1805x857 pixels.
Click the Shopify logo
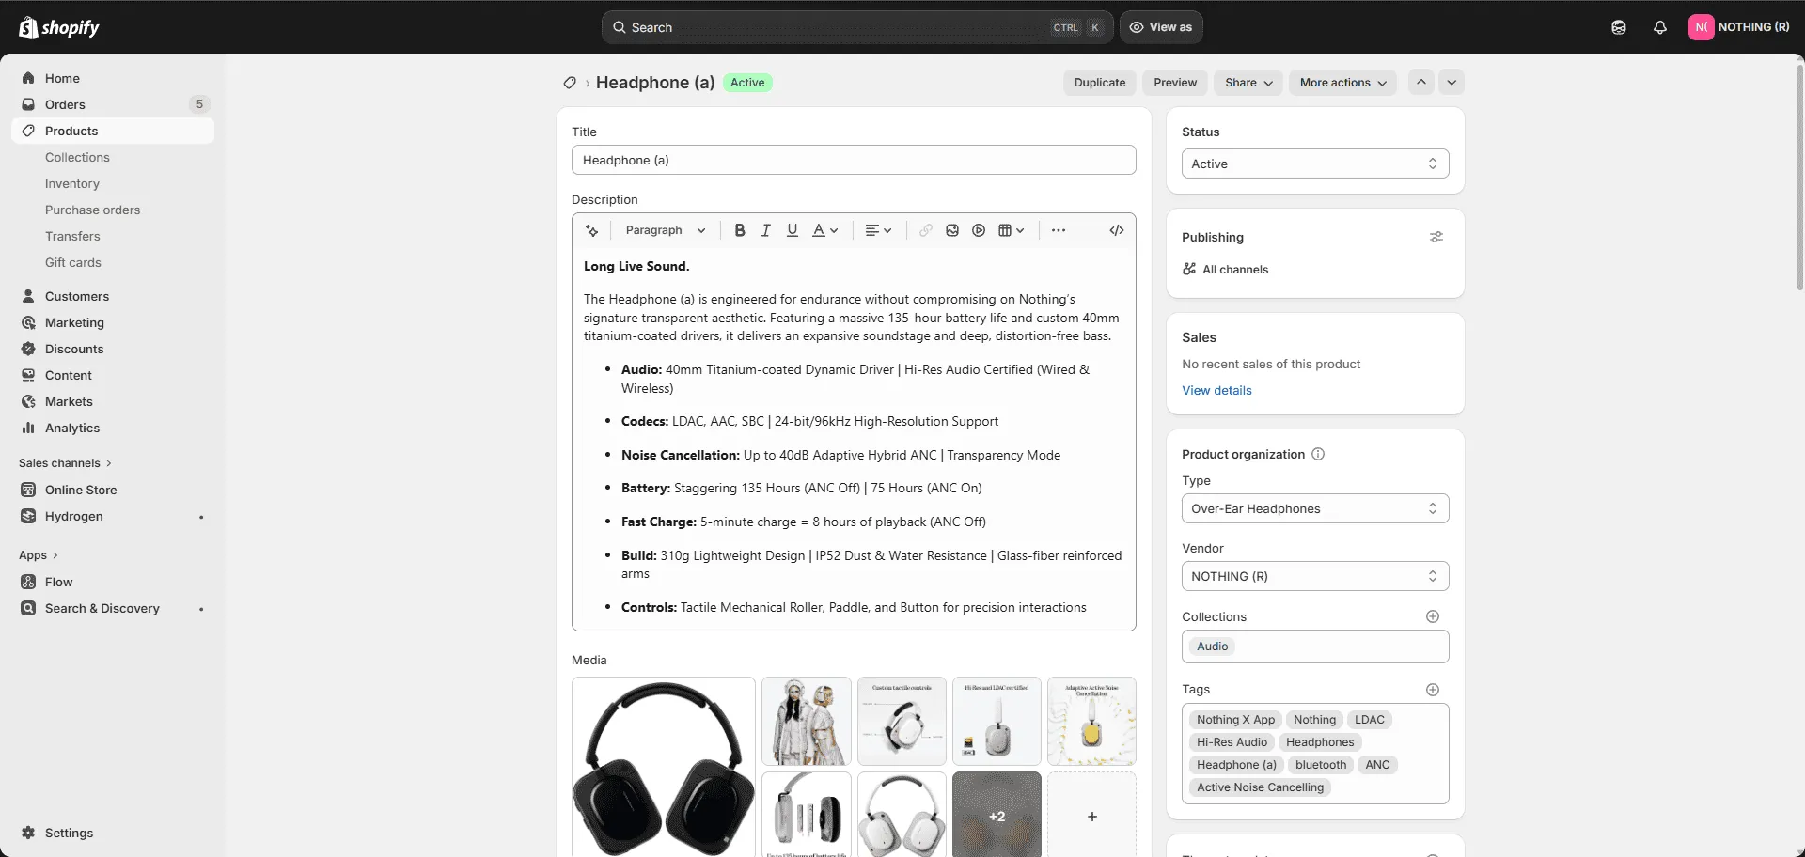pyautogui.click(x=59, y=27)
